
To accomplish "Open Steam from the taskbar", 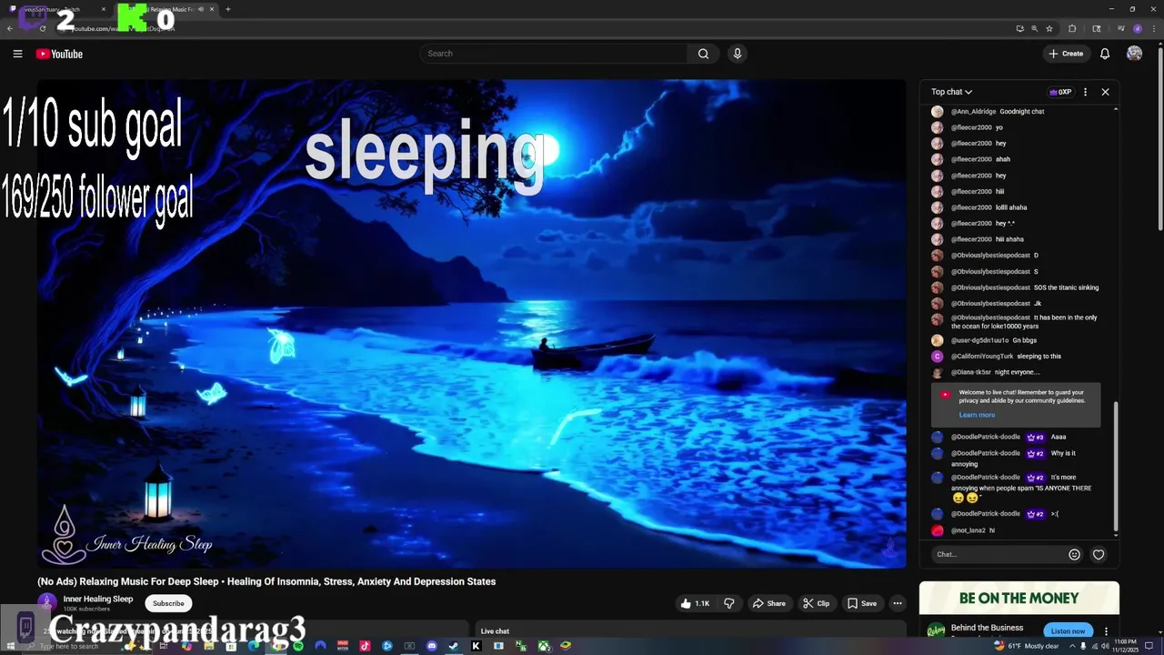I will click(x=454, y=646).
